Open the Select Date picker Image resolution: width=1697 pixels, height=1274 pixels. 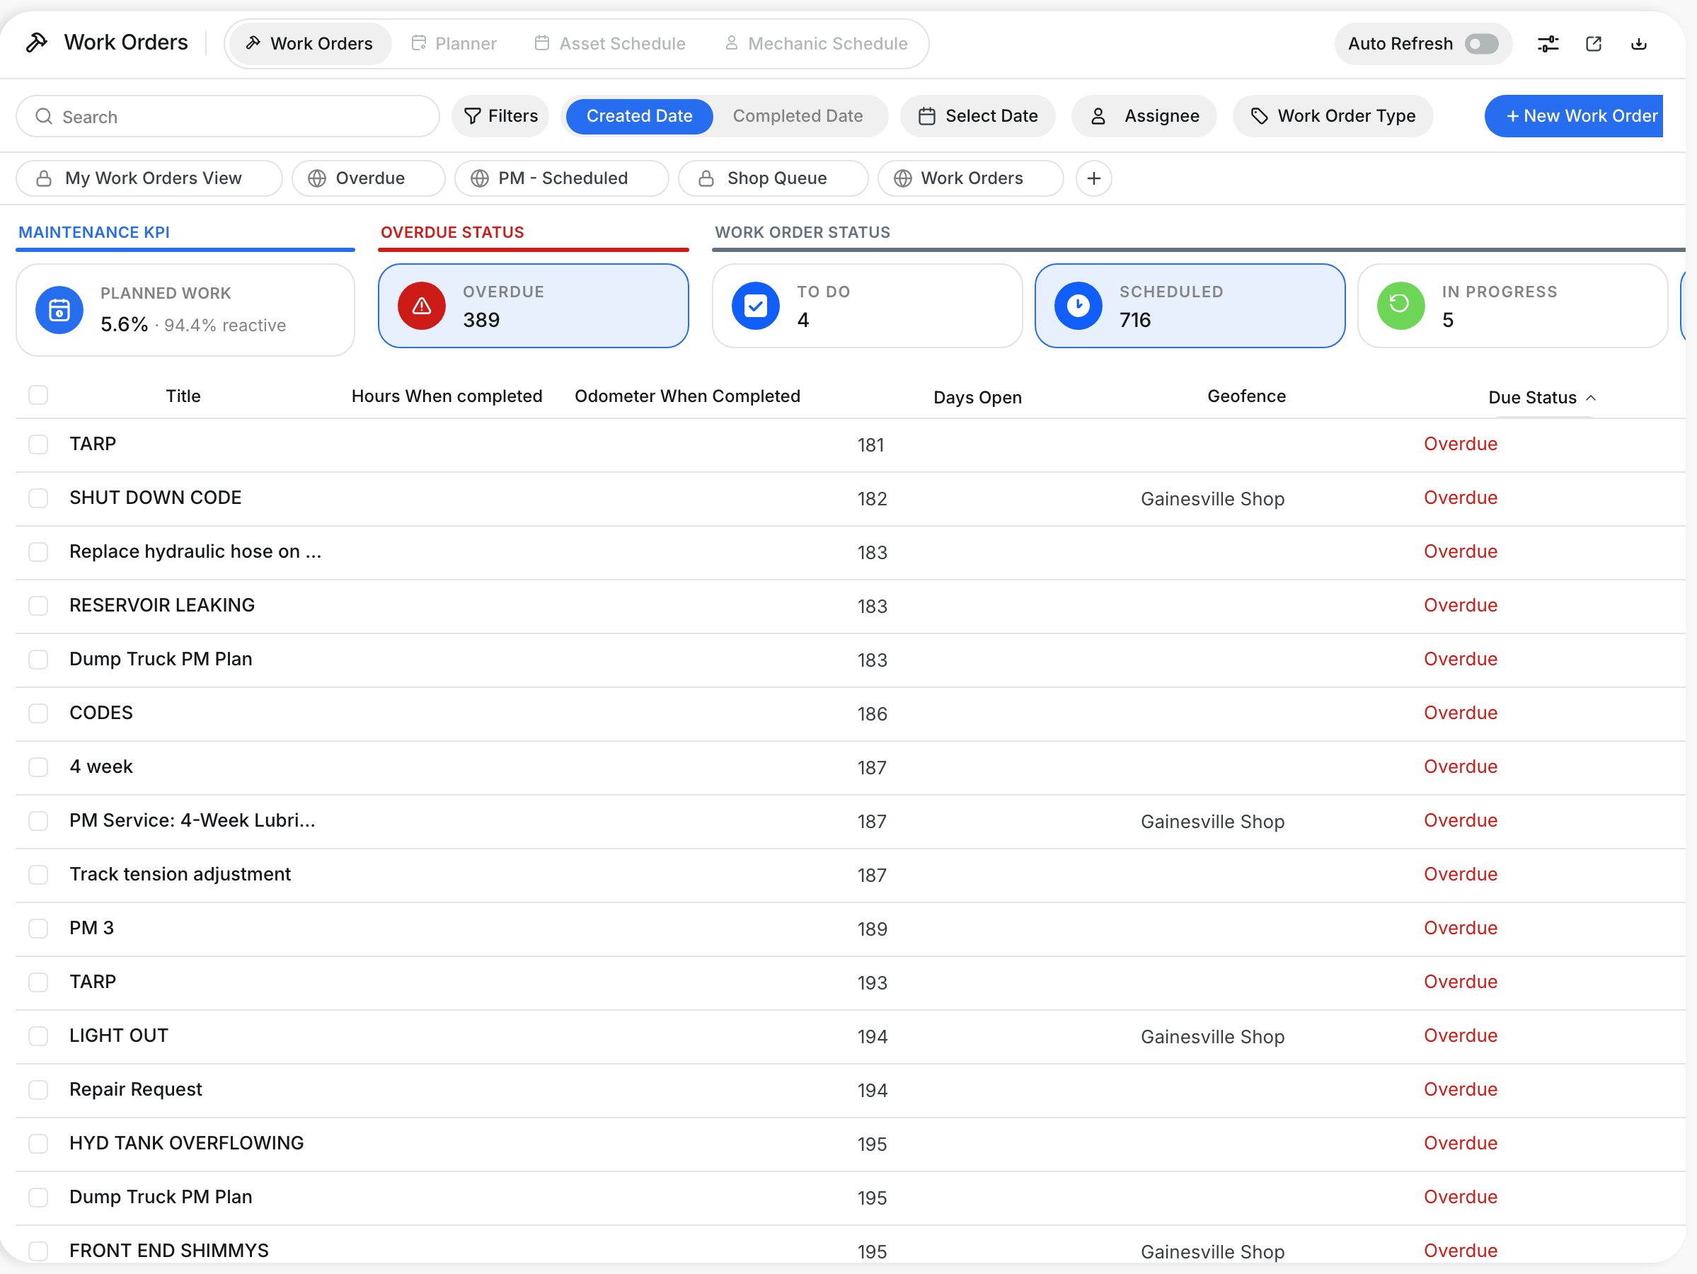(x=977, y=116)
